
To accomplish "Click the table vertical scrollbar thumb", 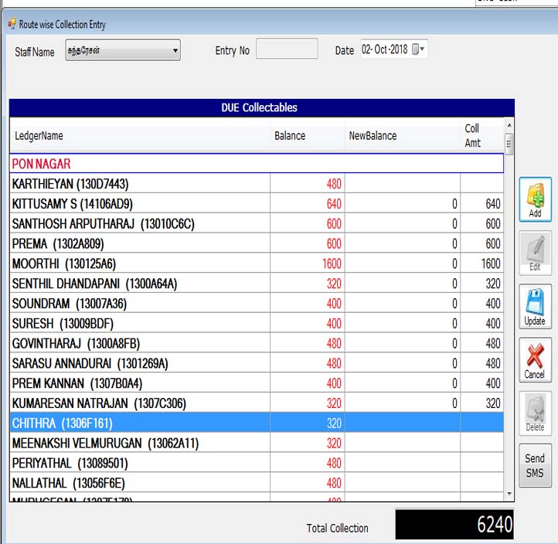I will click(x=509, y=144).
